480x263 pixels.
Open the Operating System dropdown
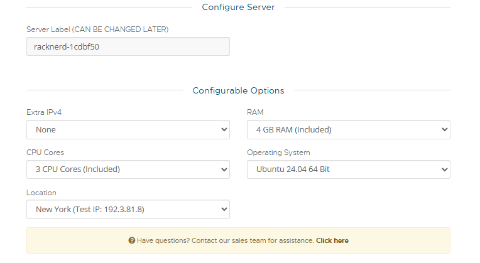tap(348, 169)
